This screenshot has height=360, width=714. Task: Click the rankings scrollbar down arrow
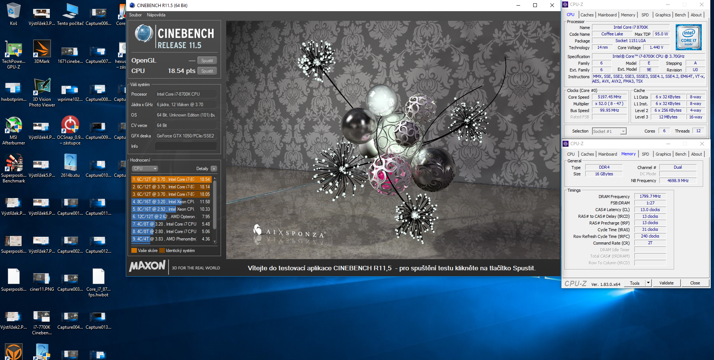pos(215,242)
